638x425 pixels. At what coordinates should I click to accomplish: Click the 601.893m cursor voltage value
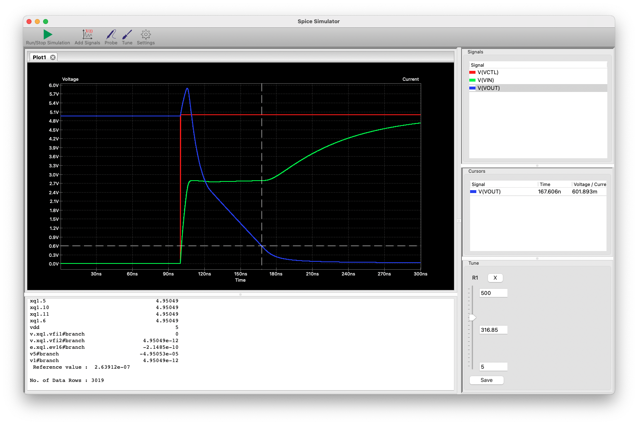pyautogui.click(x=585, y=192)
